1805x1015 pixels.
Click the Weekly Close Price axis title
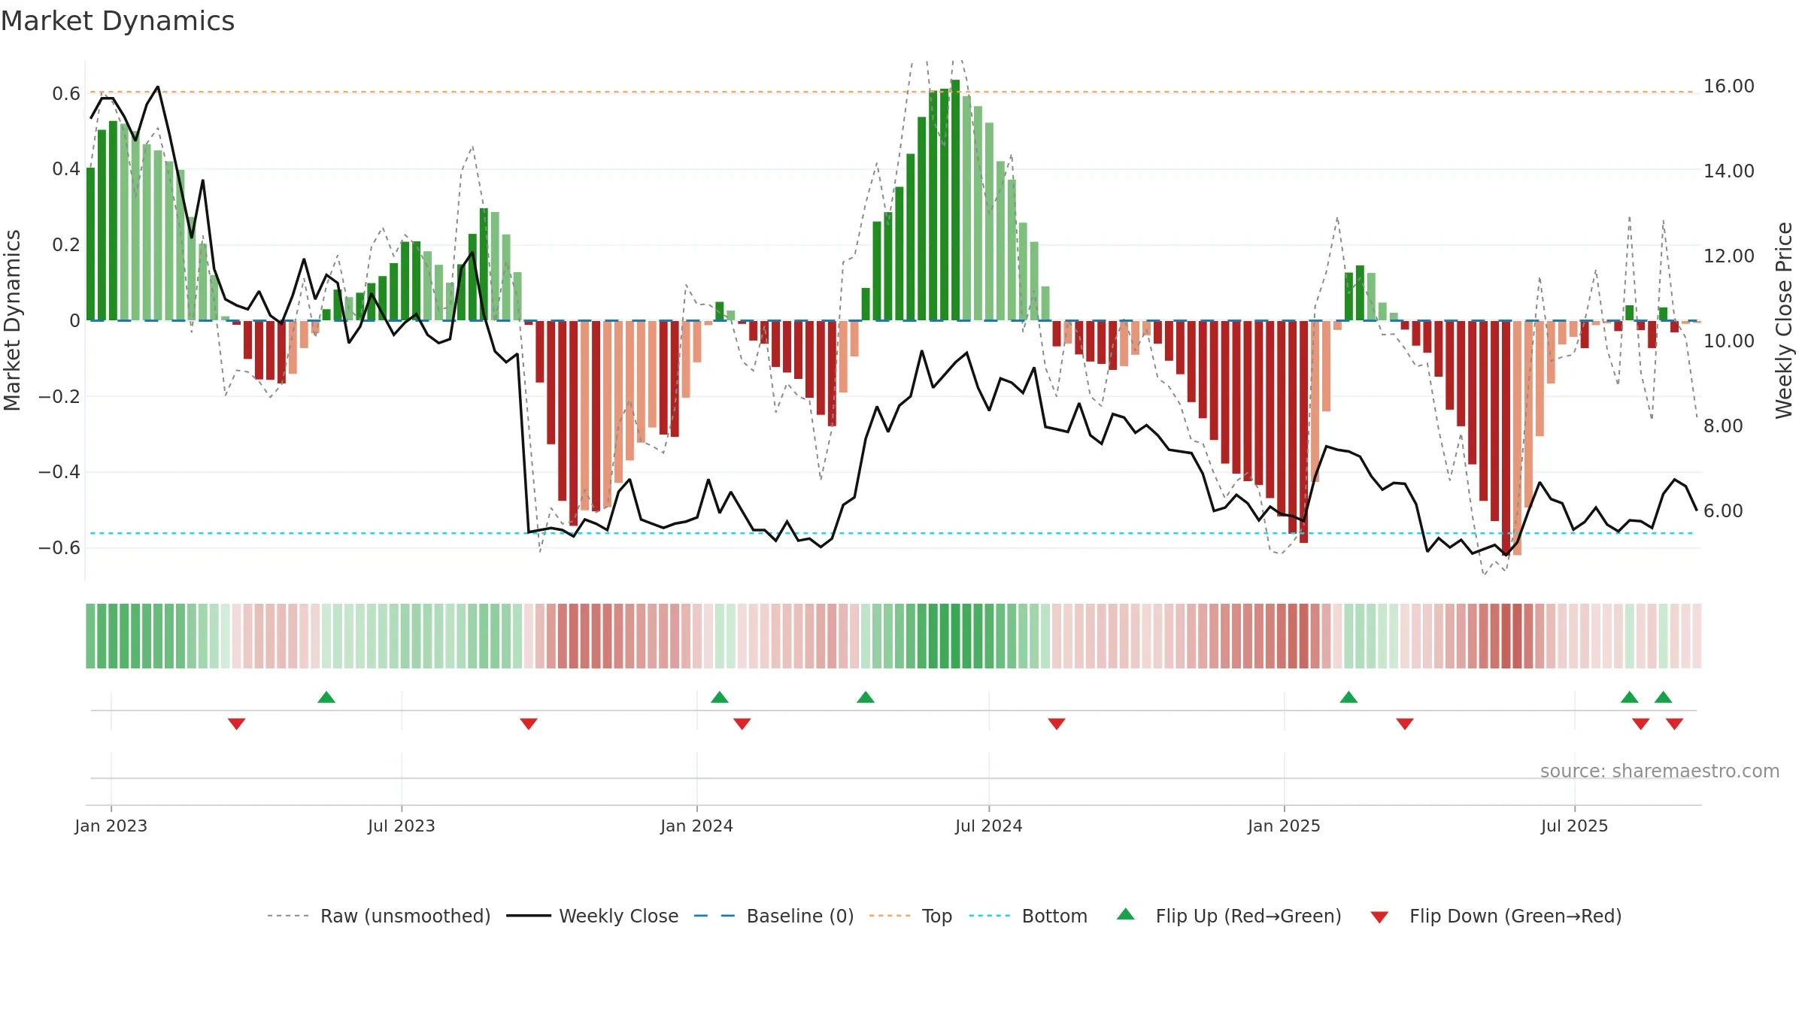pyautogui.click(x=1784, y=320)
